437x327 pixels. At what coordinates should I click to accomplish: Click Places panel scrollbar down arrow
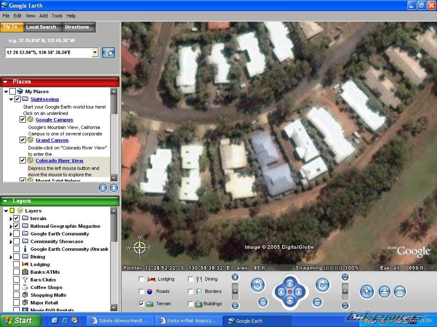tap(114, 178)
